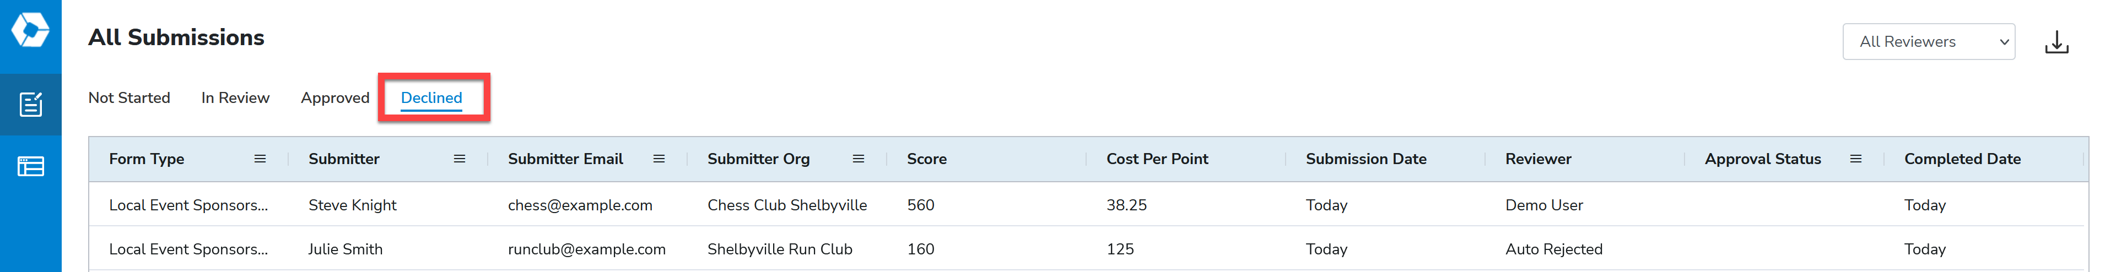Viewport: 2116px width, 272px height.
Task: Download submissions with the export icon
Action: pos(2056,42)
